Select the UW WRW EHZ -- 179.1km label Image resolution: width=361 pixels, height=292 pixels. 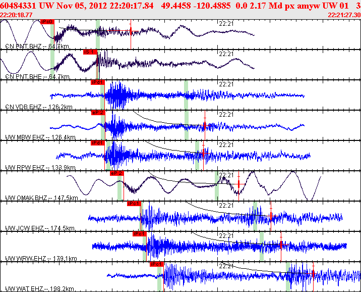(41, 259)
